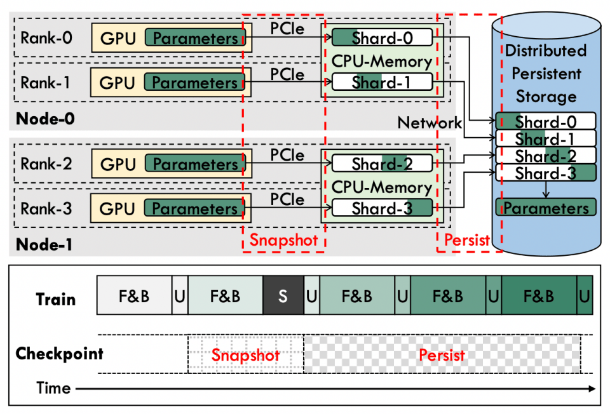Click the Parameters box inside the storage cylinder
The height and width of the screenshot is (414, 610).
coord(546,208)
